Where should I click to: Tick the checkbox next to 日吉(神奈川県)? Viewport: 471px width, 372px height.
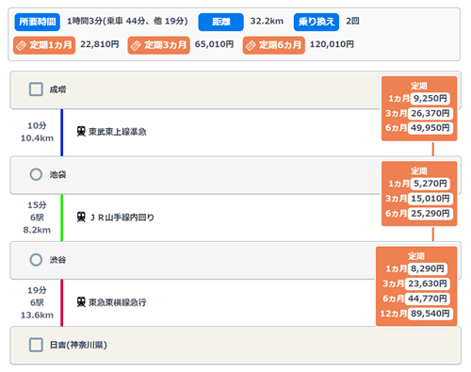pos(36,345)
